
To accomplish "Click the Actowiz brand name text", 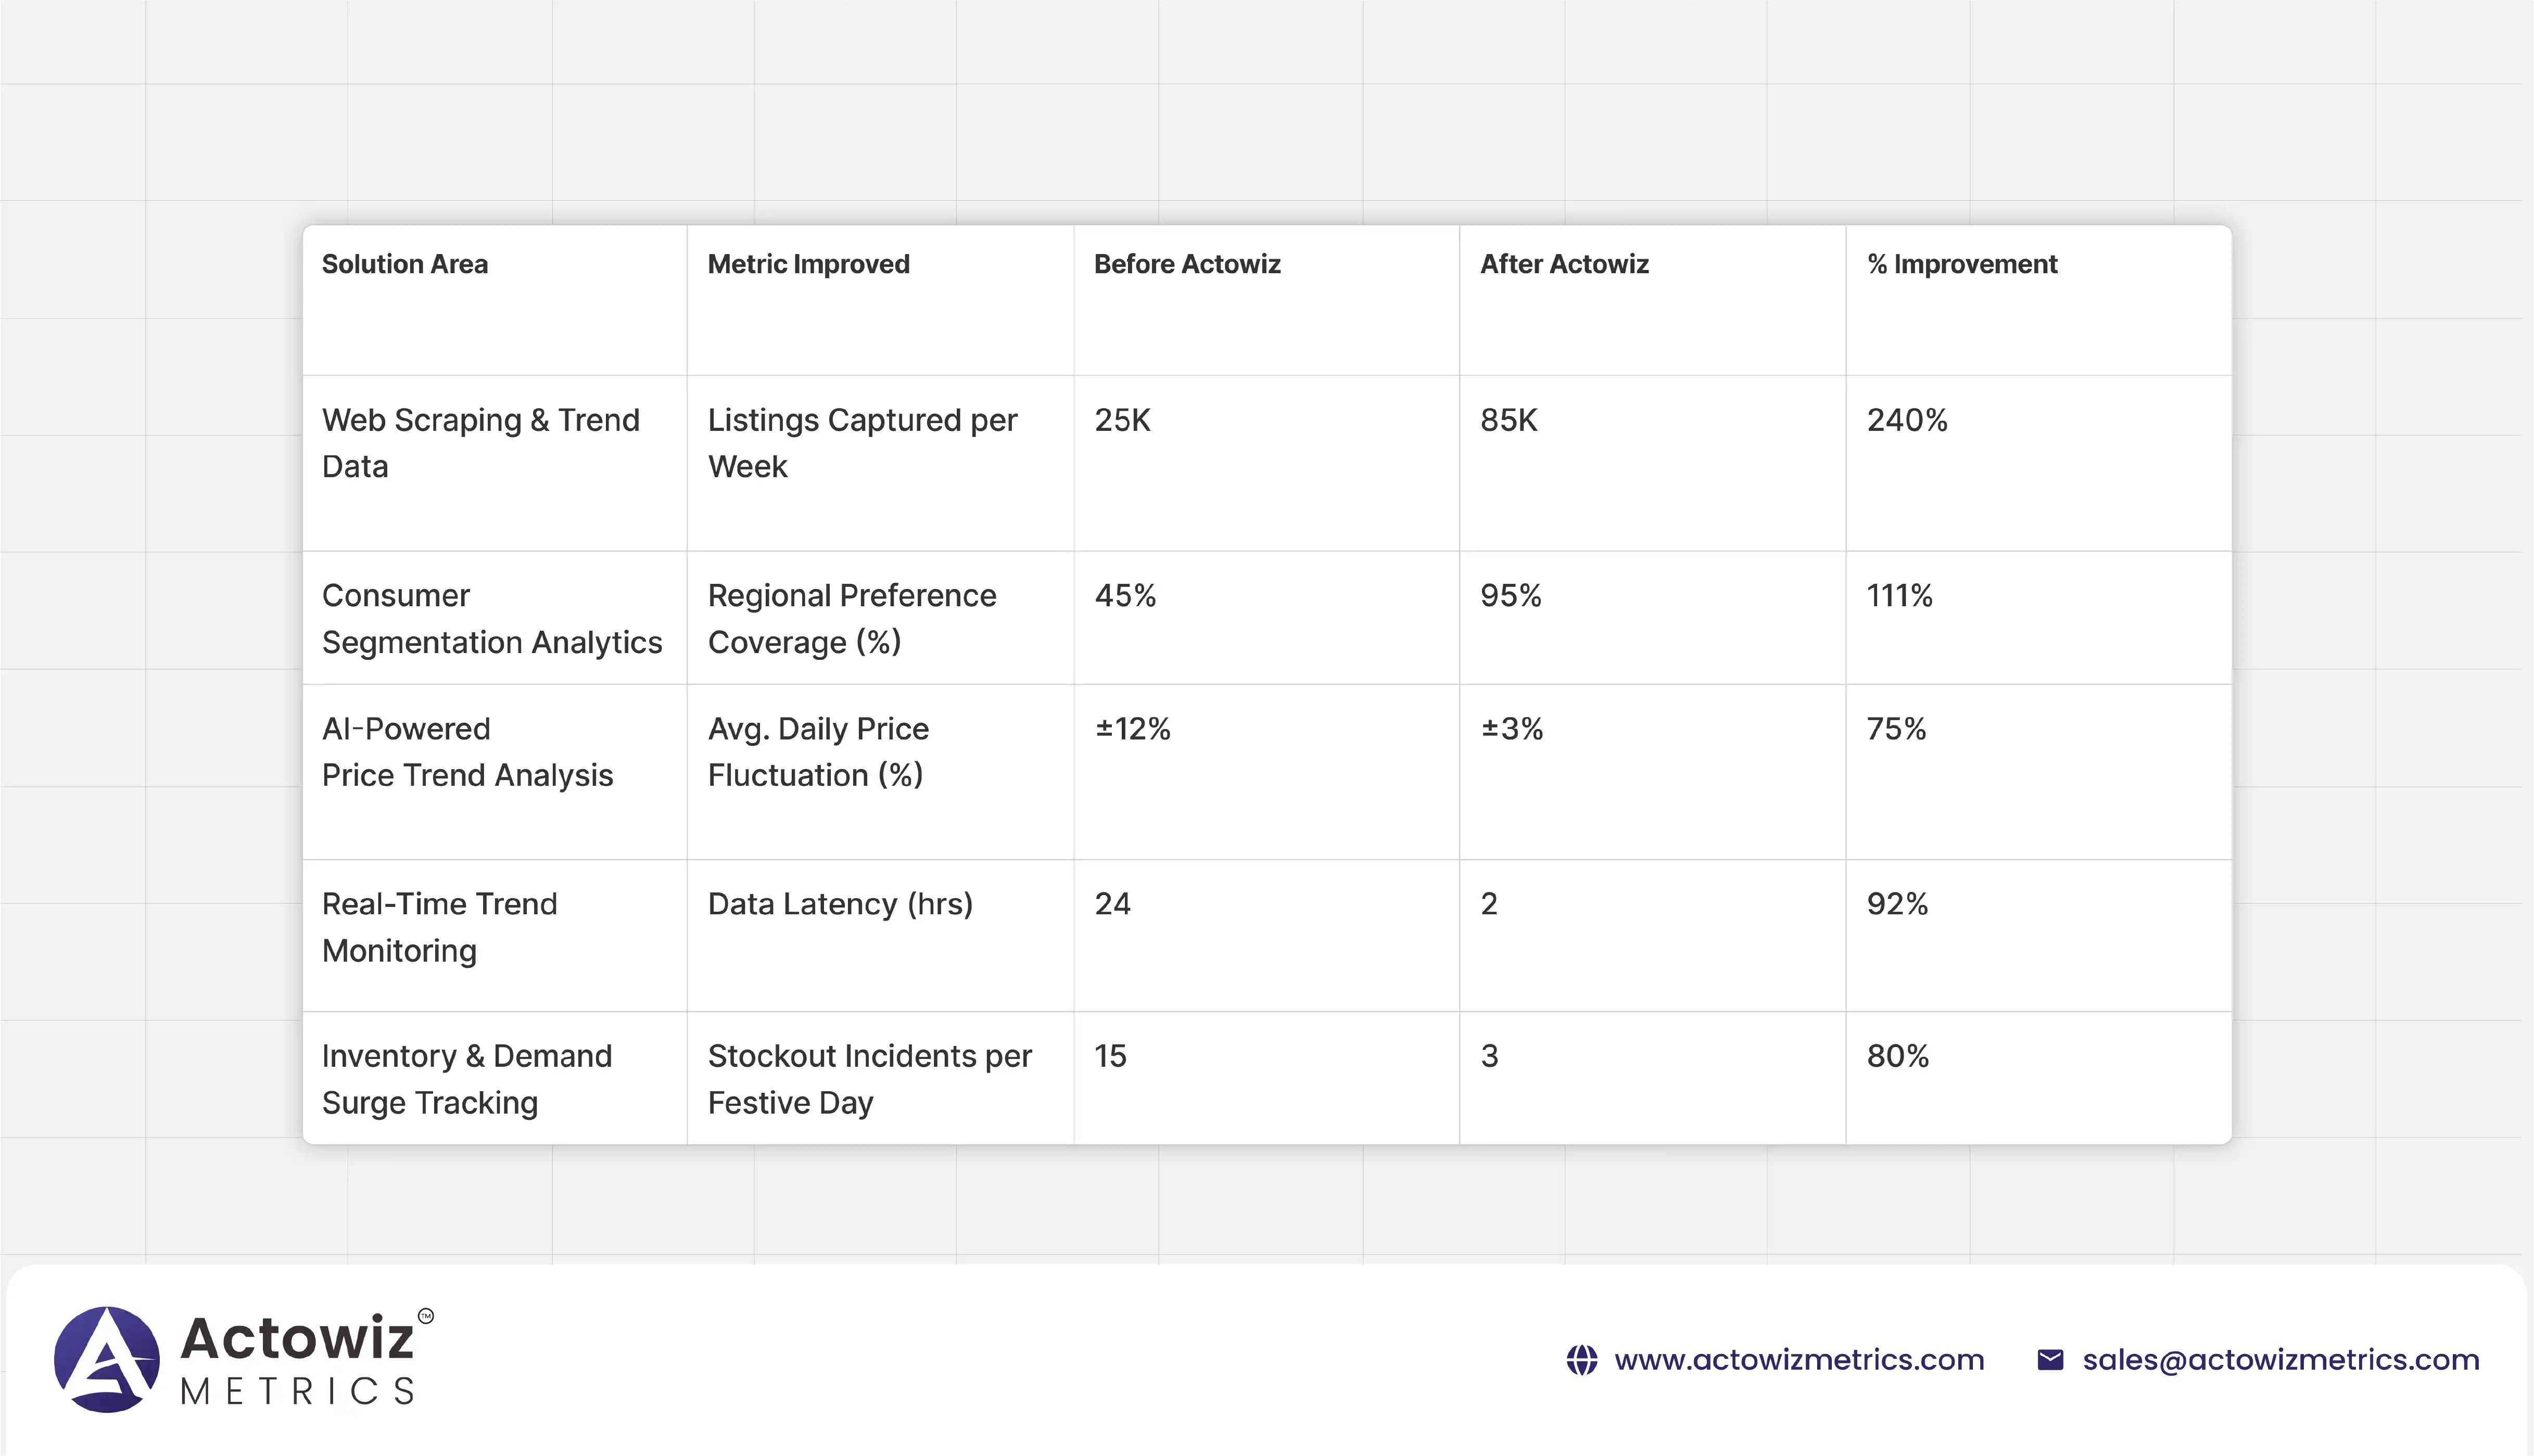I will 297,1338.
